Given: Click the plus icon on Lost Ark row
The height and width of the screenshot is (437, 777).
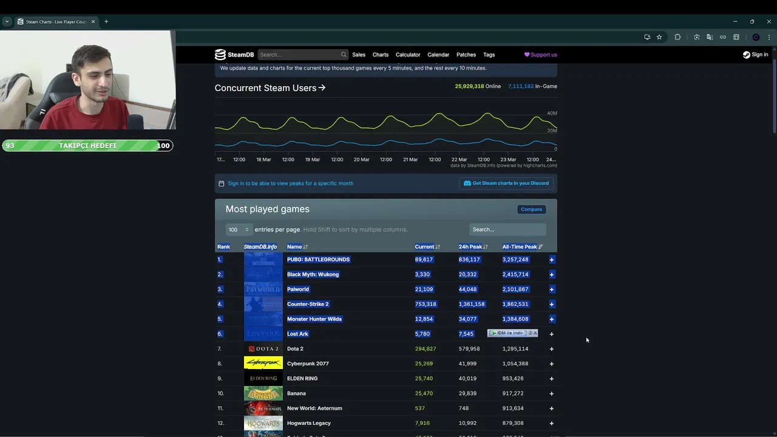Looking at the screenshot, I should point(552,334).
